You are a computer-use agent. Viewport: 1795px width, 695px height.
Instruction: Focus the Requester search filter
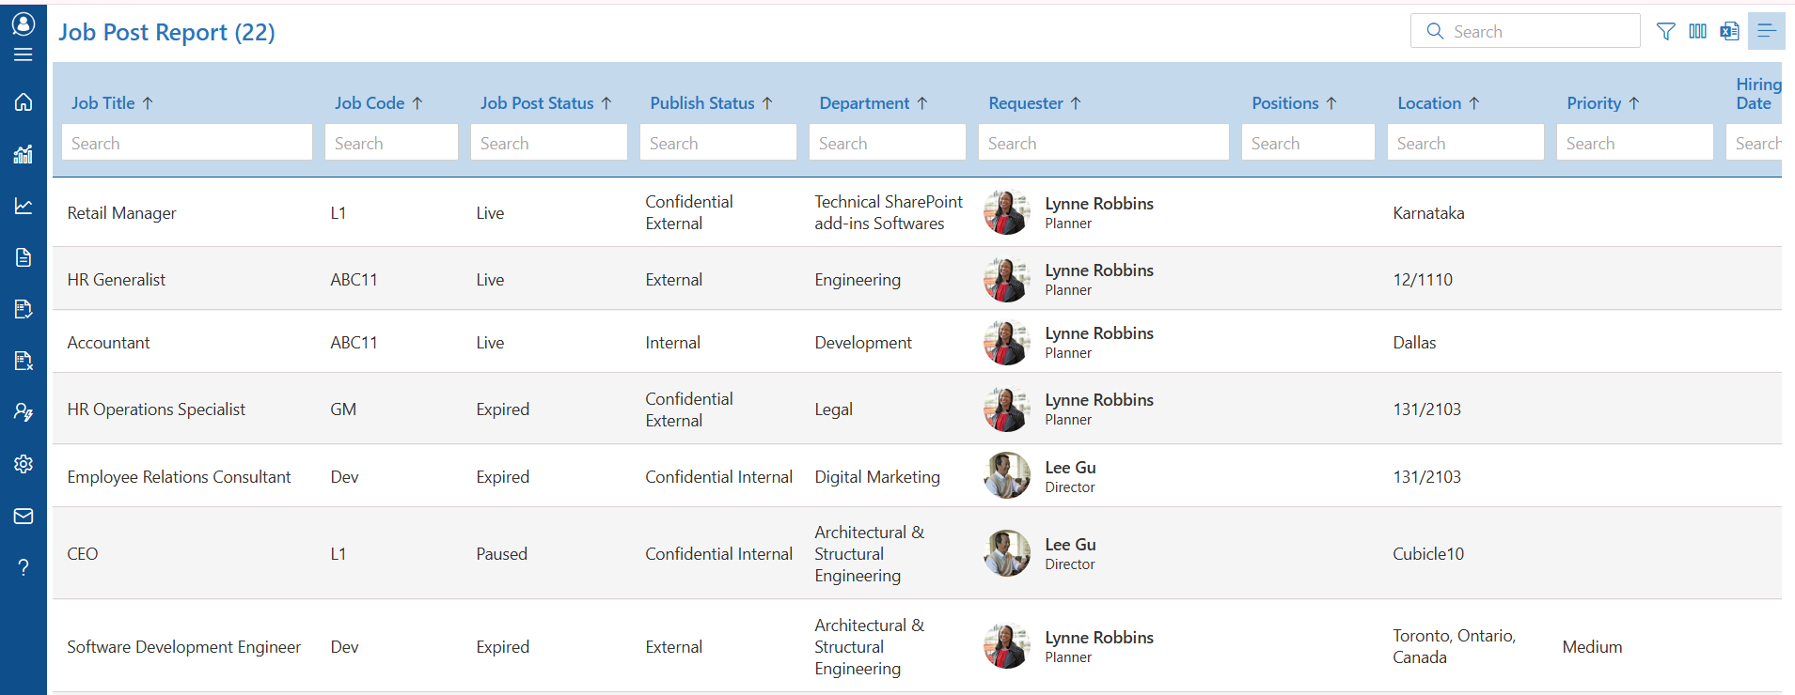(x=1104, y=143)
